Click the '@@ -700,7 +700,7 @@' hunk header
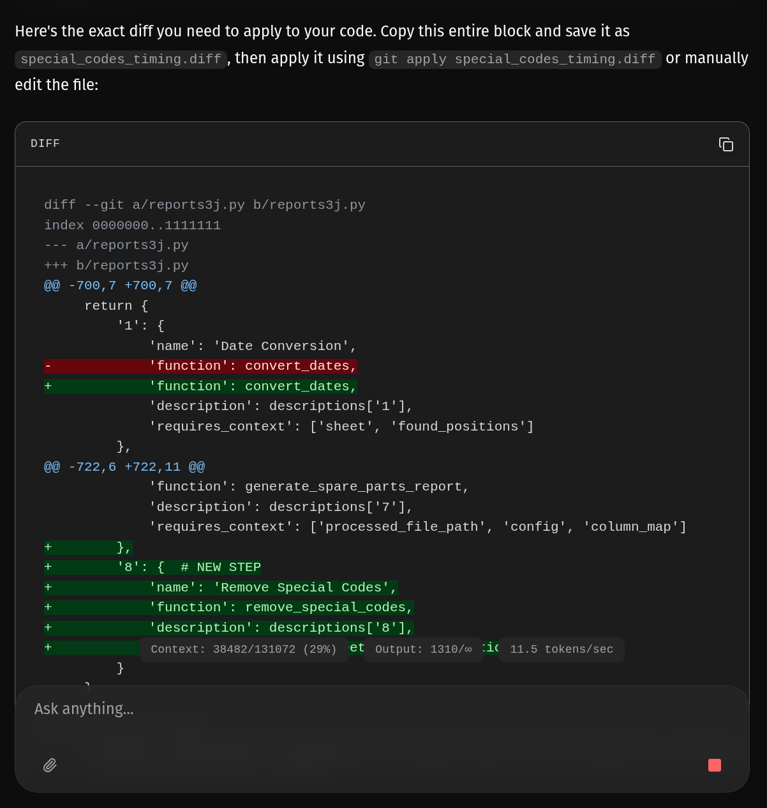The width and height of the screenshot is (767, 808). pyautogui.click(x=120, y=286)
